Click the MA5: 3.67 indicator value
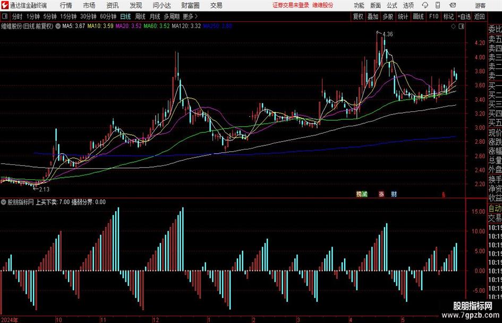The height and width of the screenshot is (323, 502). tap(74, 26)
